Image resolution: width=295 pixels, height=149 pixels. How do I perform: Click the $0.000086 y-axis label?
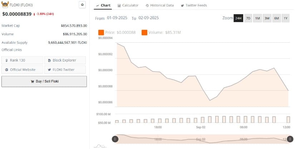point(105,102)
